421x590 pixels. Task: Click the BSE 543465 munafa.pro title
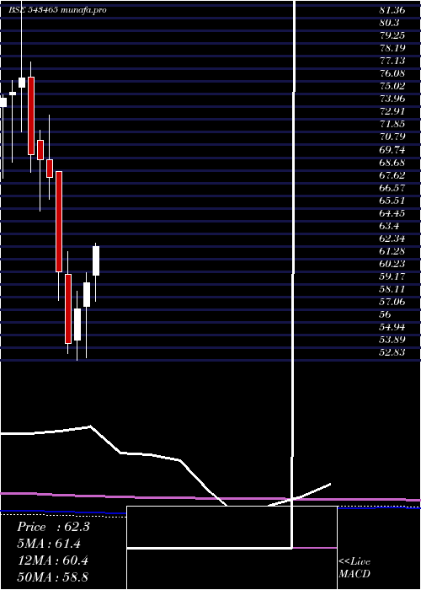tap(57, 10)
